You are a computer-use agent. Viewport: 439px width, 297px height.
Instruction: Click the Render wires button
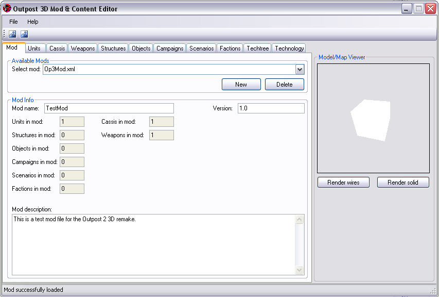(343, 183)
